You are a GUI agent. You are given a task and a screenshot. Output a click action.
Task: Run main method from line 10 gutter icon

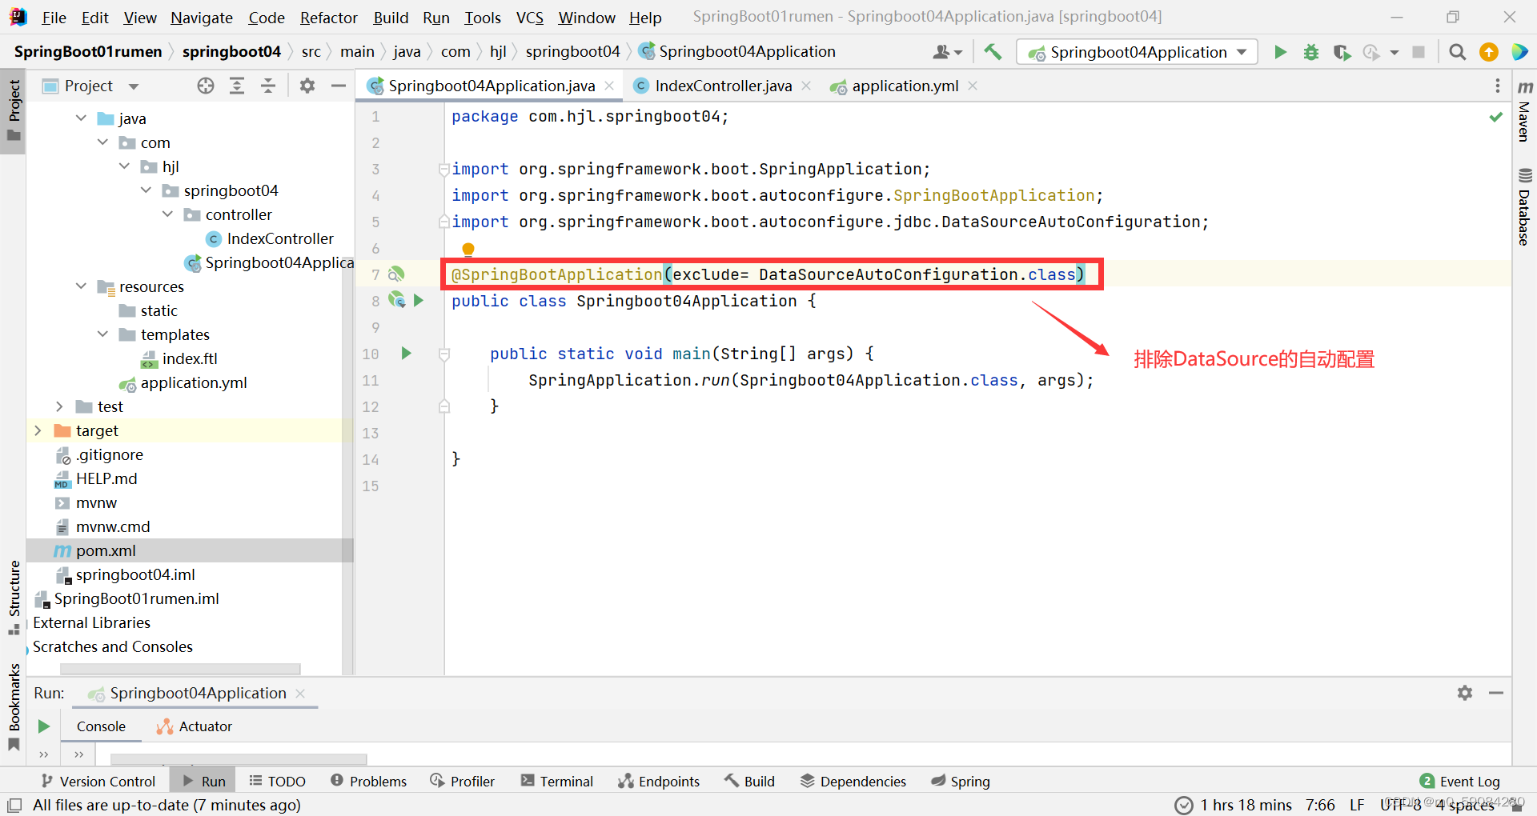click(x=406, y=353)
